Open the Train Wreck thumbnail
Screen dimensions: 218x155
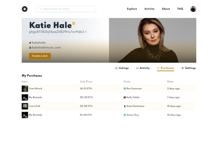[x=25, y=89]
